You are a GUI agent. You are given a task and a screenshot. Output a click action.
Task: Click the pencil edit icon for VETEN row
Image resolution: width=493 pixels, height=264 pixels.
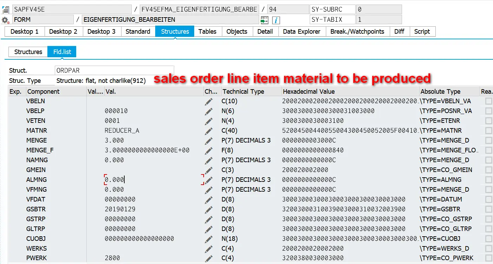click(x=209, y=121)
